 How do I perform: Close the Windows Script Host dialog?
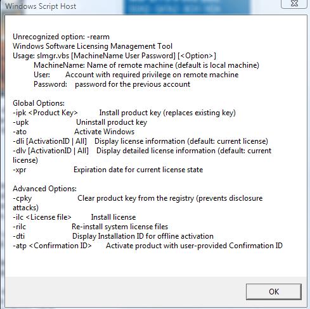(294, 4)
